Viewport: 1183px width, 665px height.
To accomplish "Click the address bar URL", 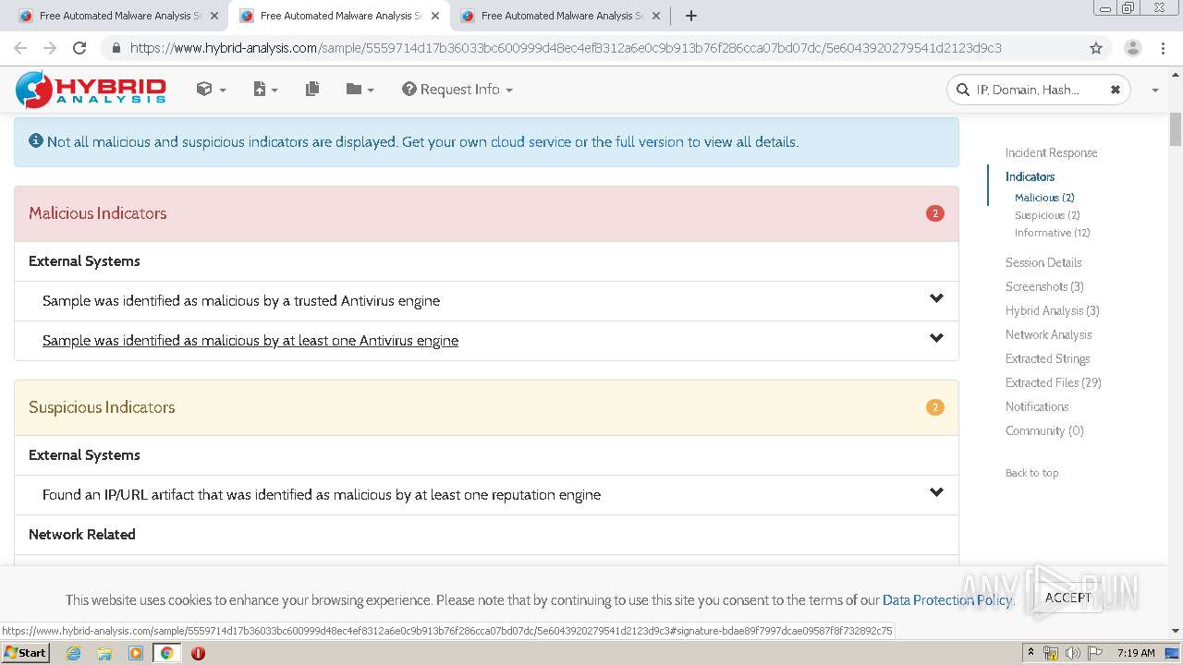I will (566, 48).
